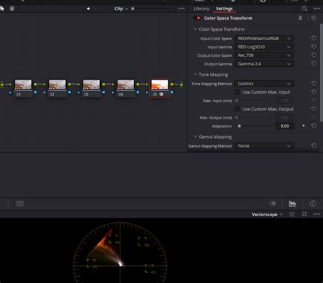Reset the Tone Mapping Method setting
The height and width of the screenshot is (283, 323).
(313, 84)
